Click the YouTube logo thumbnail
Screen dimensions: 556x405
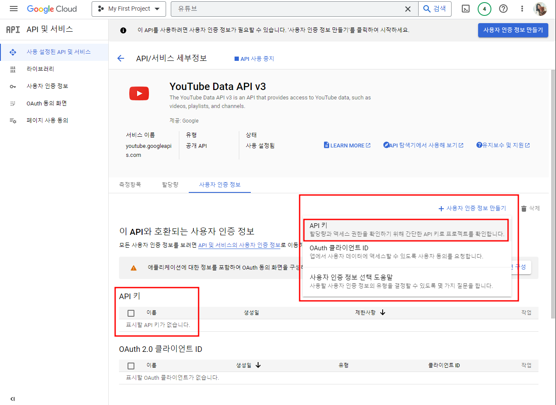(x=139, y=93)
